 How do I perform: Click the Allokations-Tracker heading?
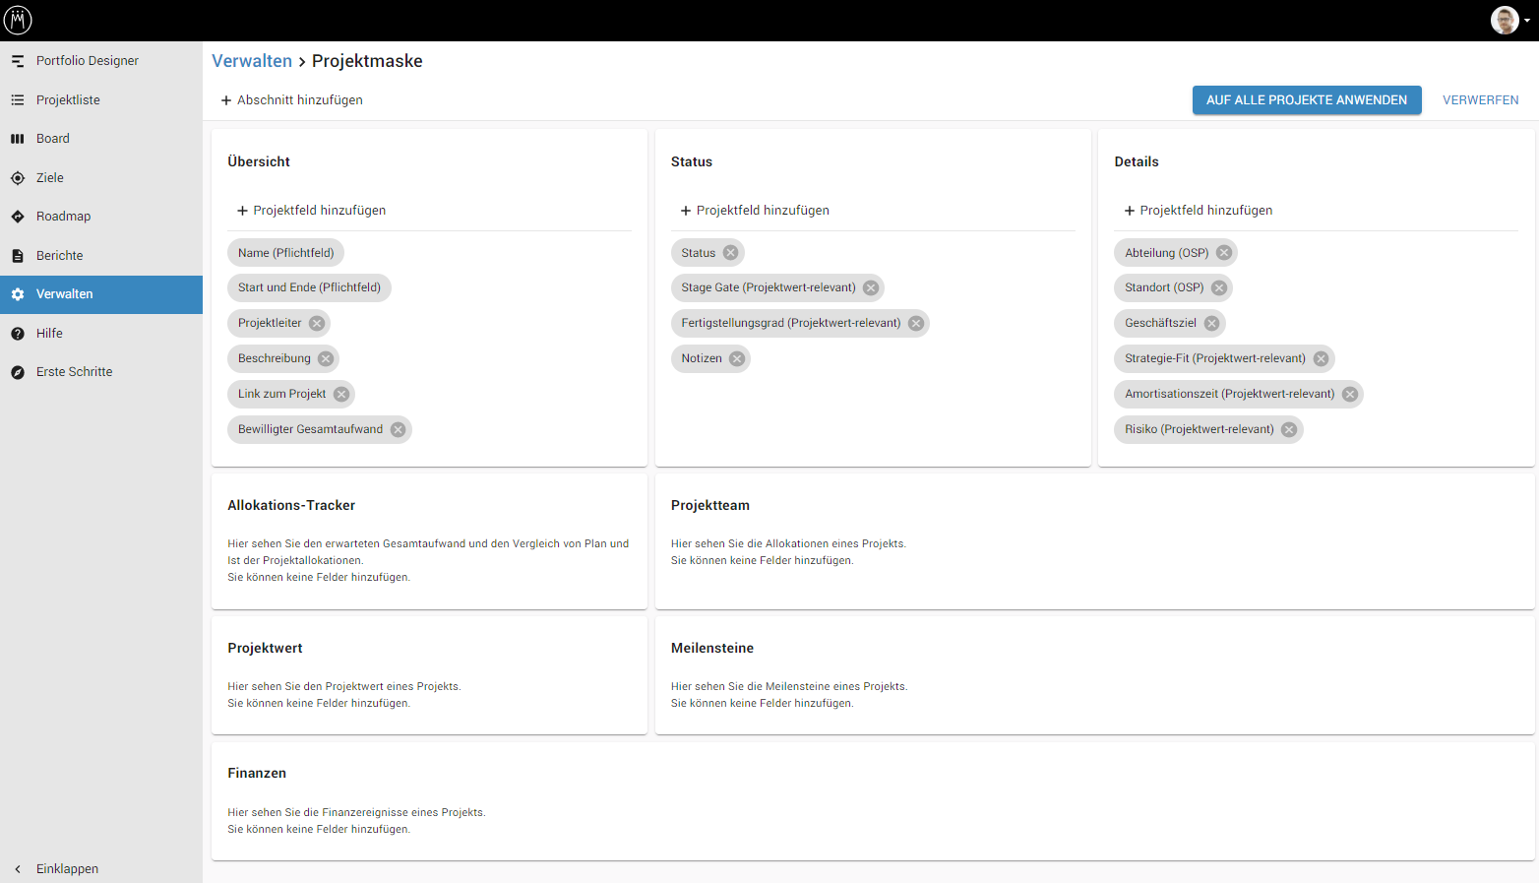click(x=291, y=505)
